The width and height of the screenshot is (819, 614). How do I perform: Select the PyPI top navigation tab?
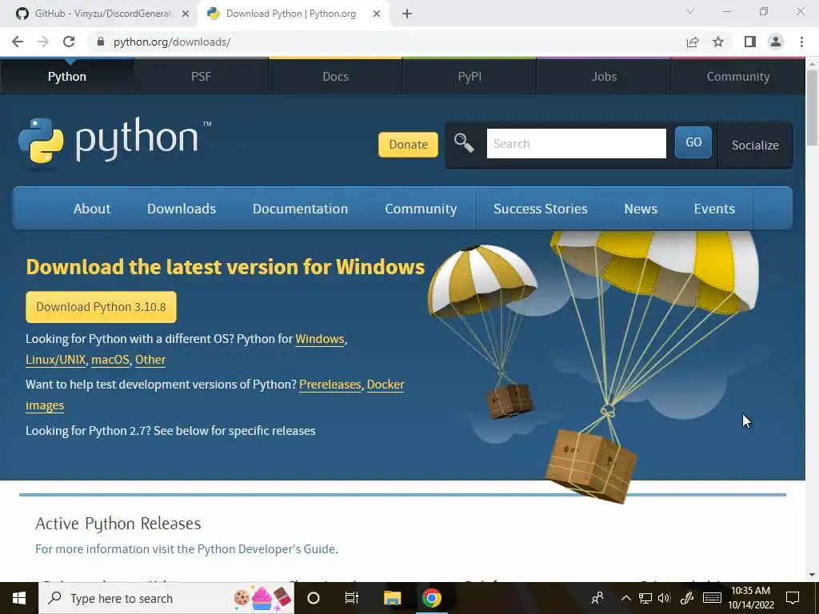pos(469,76)
